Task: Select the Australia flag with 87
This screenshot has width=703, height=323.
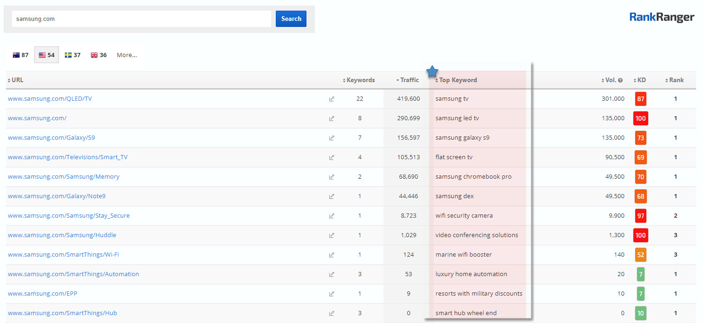Action: click(20, 55)
